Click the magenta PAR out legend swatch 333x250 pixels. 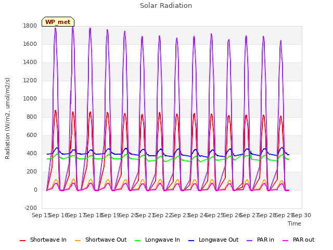pyautogui.click(x=286, y=241)
